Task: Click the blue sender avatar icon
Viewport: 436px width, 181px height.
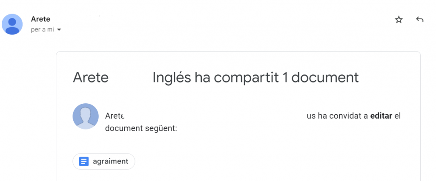Action: [12, 24]
